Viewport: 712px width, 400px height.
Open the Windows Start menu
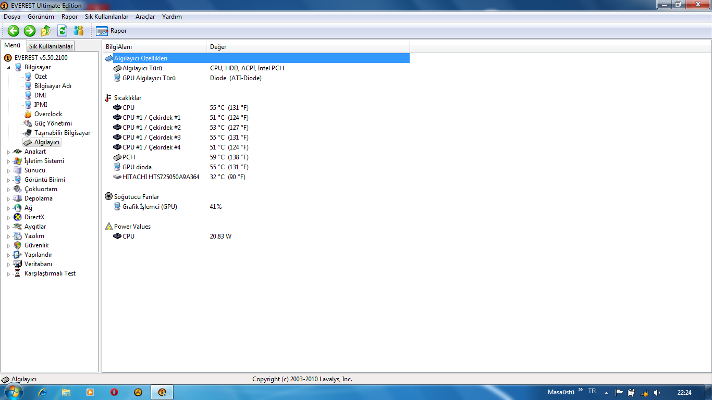14,392
